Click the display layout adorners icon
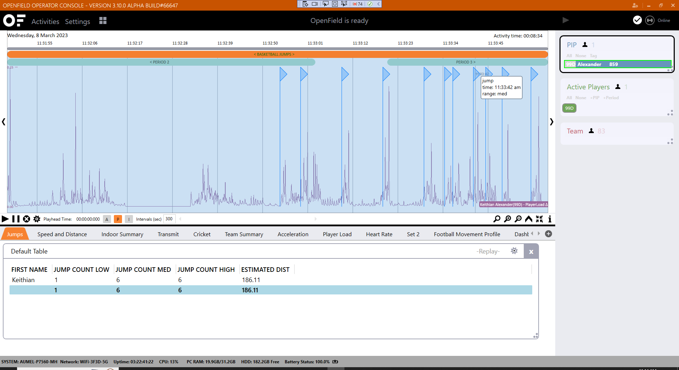The width and height of the screenshot is (679, 370). [x=335, y=4]
